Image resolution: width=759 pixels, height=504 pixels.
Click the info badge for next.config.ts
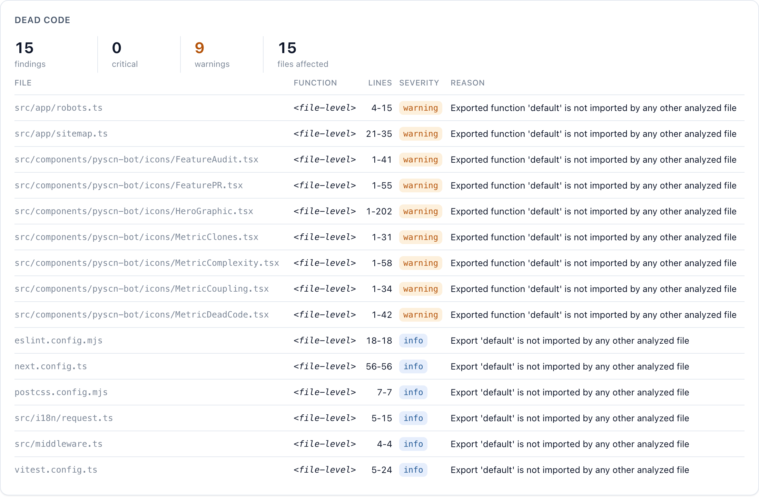413,366
